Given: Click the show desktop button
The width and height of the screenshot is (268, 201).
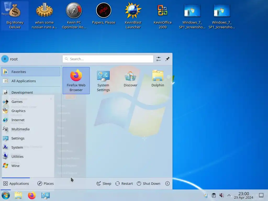Looking at the screenshot, I should [261, 195].
